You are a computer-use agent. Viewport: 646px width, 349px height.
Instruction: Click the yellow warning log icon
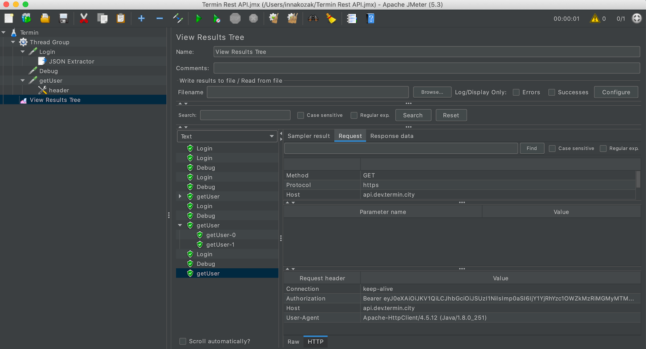(595, 18)
